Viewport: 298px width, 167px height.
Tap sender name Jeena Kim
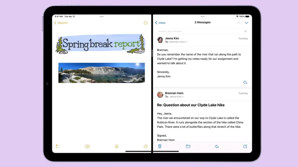pyautogui.click(x=172, y=39)
